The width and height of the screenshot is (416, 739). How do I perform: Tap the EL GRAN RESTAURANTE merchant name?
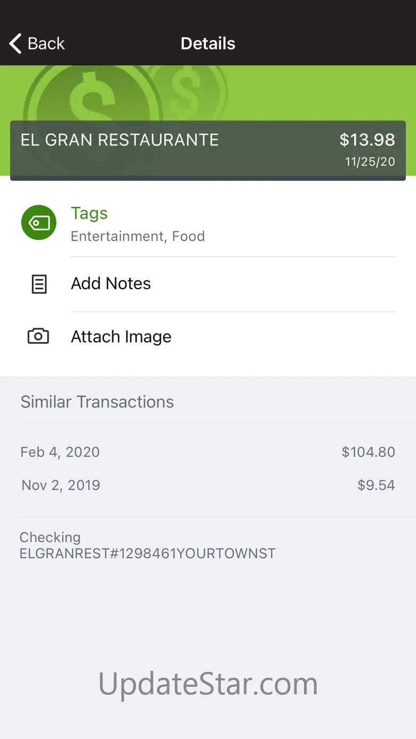119,140
